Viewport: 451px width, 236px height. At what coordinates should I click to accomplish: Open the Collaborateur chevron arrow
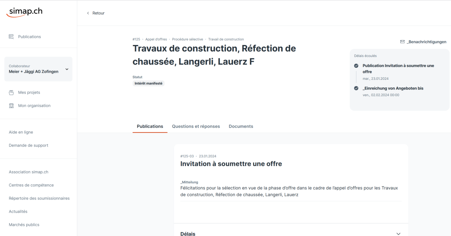[x=67, y=69]
